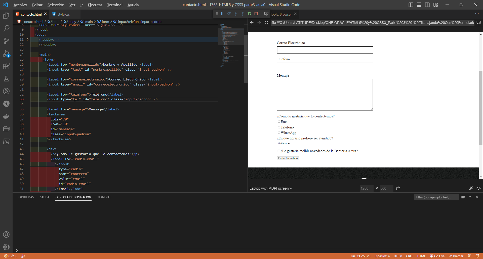Restart the debug session

249,14
